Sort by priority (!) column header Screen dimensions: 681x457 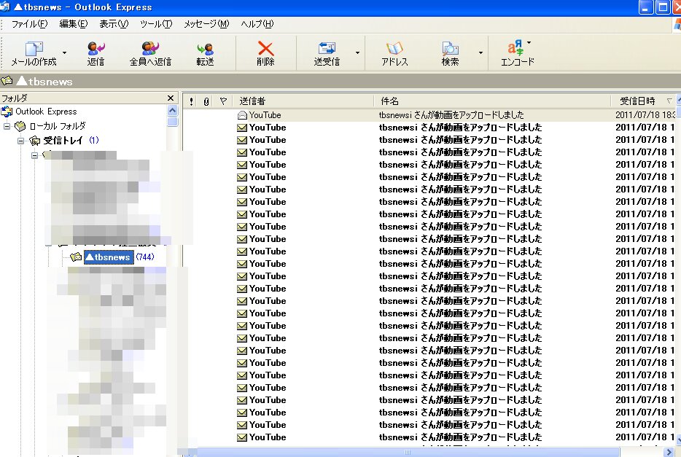click(192, 101)
